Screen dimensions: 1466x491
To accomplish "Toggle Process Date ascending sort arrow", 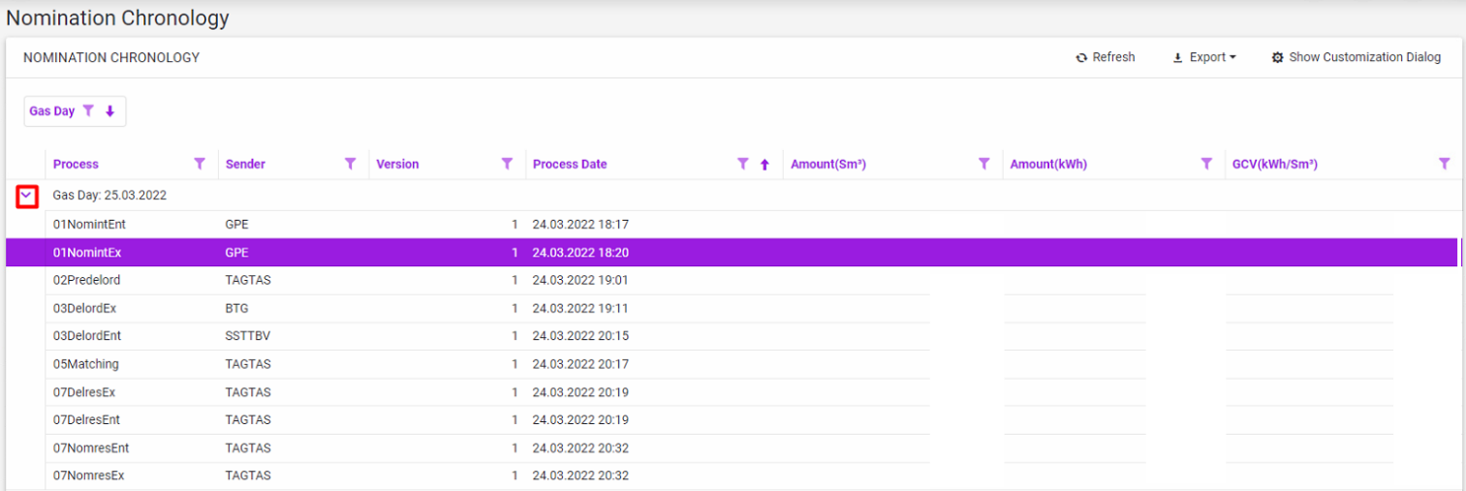I will 764,165.
